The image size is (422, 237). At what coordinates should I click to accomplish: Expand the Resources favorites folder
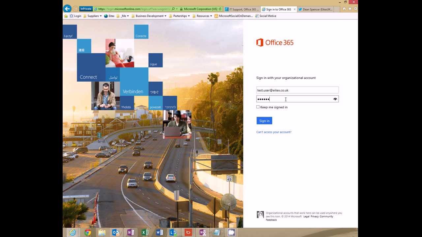[202, 16]
